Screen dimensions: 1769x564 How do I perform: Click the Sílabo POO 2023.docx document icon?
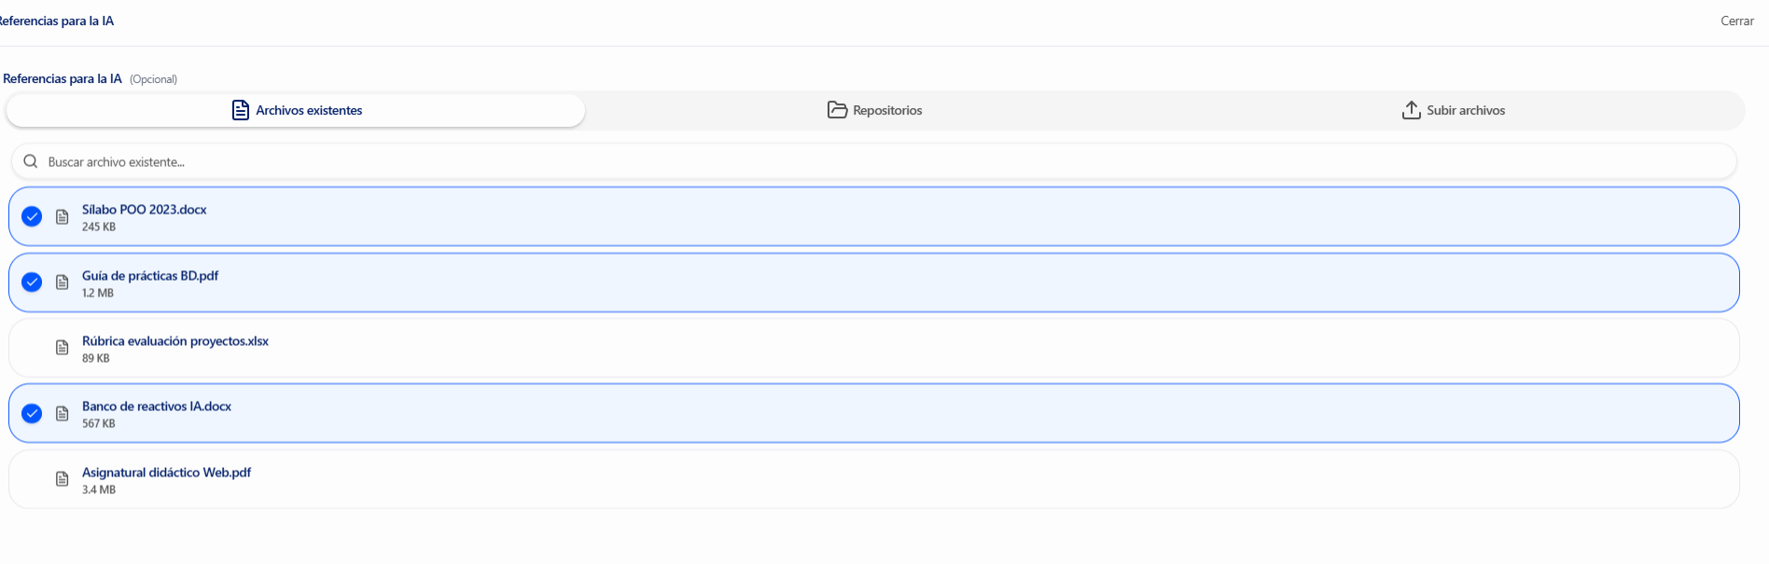(x=63, y=217)
